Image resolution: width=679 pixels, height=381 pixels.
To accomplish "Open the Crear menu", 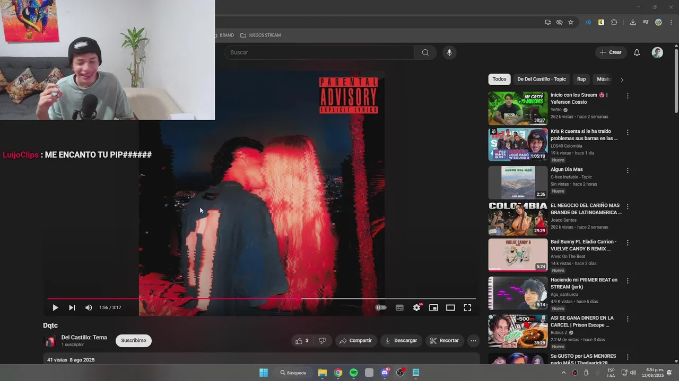I will tap(611, 52).
